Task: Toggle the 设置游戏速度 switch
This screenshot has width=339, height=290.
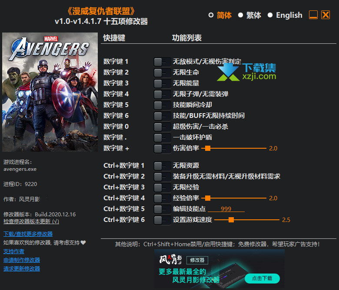Action: pos(162,220)
